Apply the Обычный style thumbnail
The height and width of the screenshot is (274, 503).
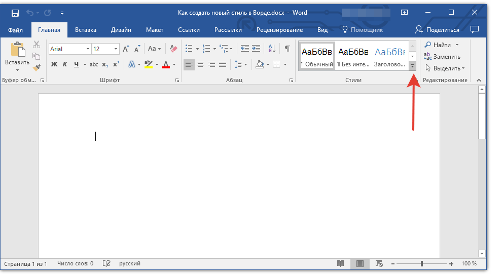pos(316,56)
